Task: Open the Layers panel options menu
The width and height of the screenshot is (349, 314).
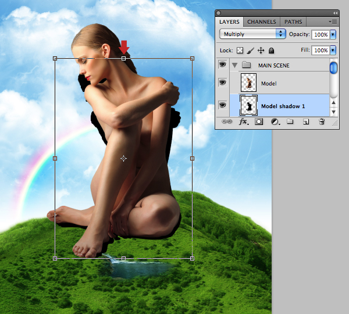Action: click(333, 22)
